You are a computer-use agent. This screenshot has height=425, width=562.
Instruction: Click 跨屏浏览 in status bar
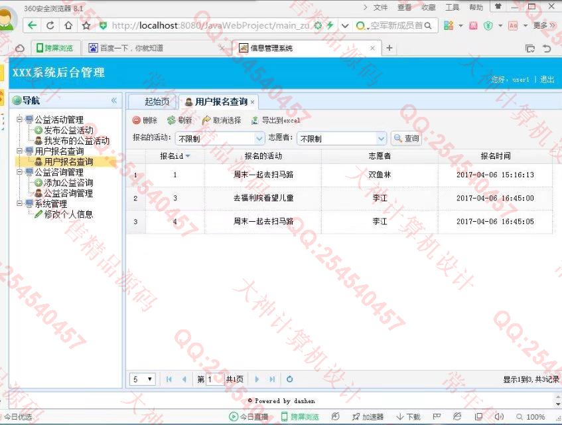click(x=300, y=417)
